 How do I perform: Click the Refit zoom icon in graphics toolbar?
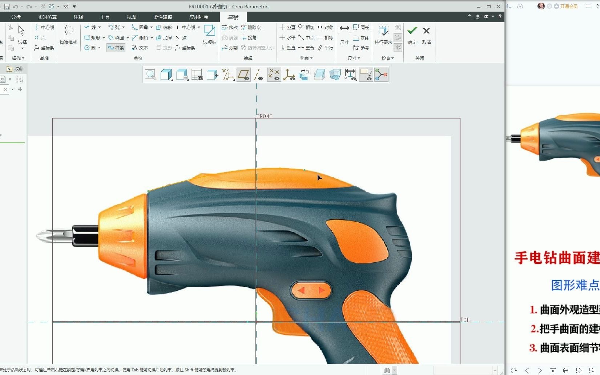pyautogui.click(x=150, y=74)
